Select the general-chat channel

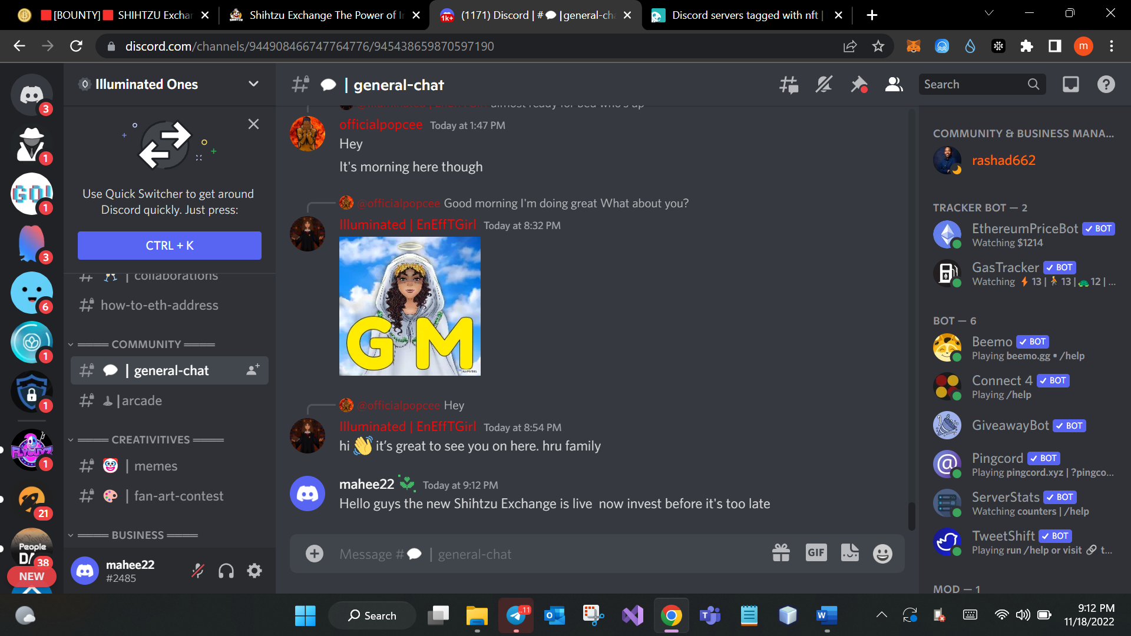[170, 370]
